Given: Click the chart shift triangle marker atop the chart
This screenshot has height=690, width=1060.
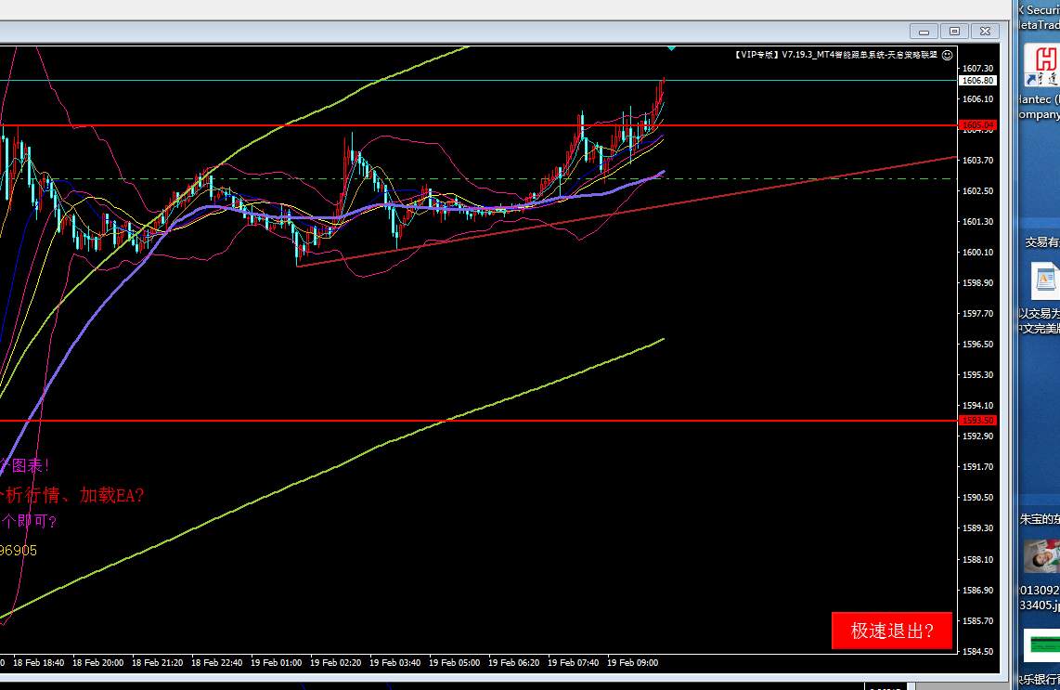Looking at the screenshot, I should tap(671, 48).
